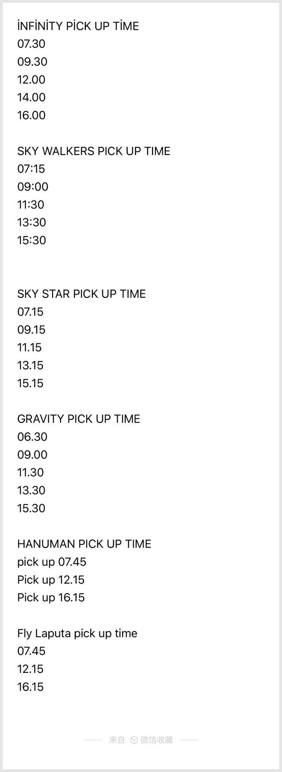Click the İNFİNİTY PİCK UP TİME heading
The image size is (282, 772).
point(78,26)
